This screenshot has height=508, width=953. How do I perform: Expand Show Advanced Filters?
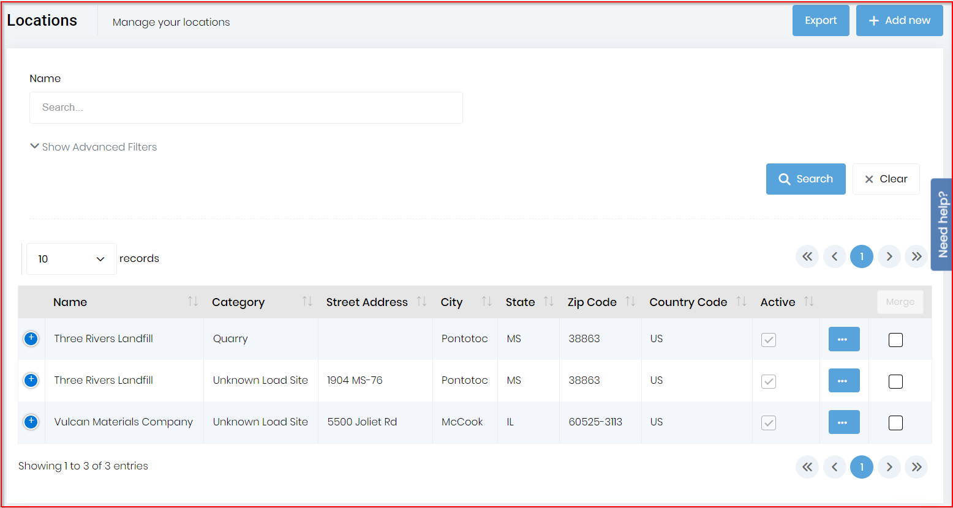click(94, 147)
